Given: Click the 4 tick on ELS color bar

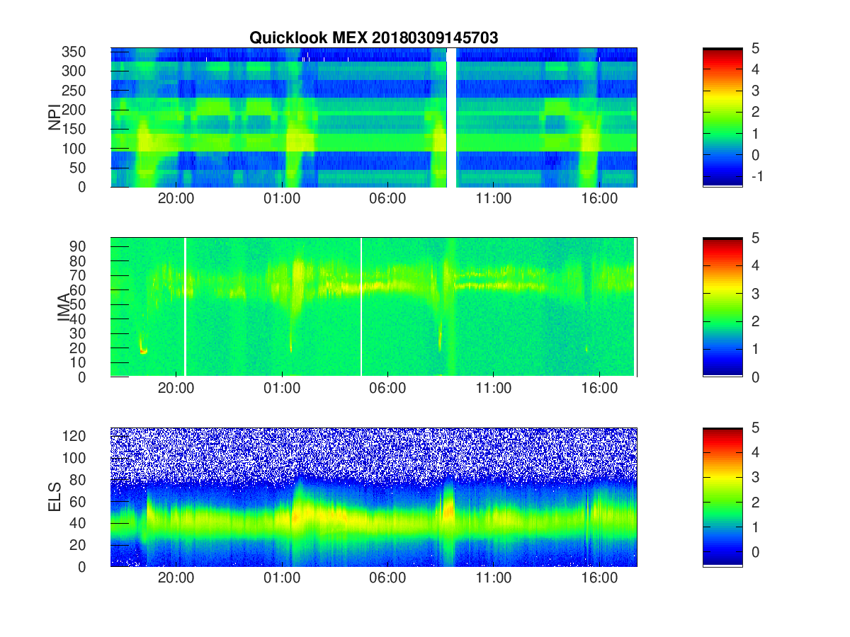Looking at the screenshot, I should pos(754,453).
